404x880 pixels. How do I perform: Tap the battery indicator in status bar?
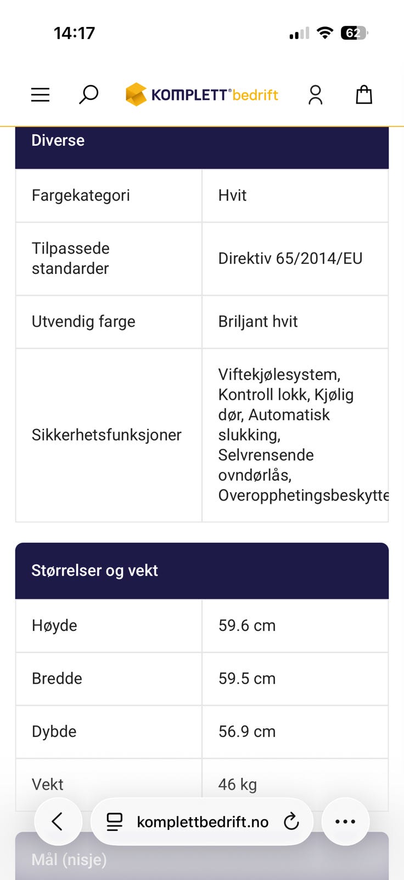355,33
